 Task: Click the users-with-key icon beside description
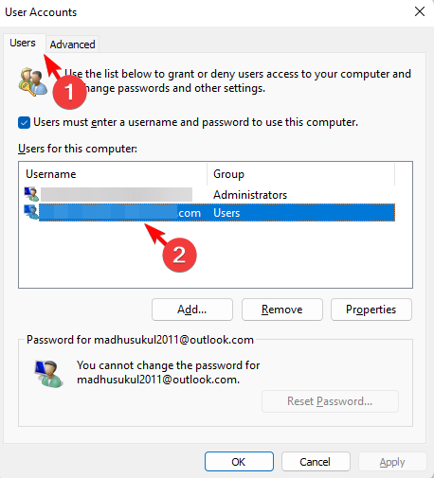click(x=32, y=82)
